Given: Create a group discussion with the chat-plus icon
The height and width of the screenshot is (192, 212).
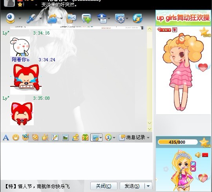Looking at the screenshot, I should tap(86, 18).
